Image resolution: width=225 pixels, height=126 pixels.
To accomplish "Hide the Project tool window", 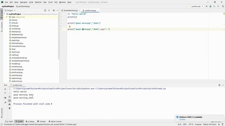I will tap(58, 10).
